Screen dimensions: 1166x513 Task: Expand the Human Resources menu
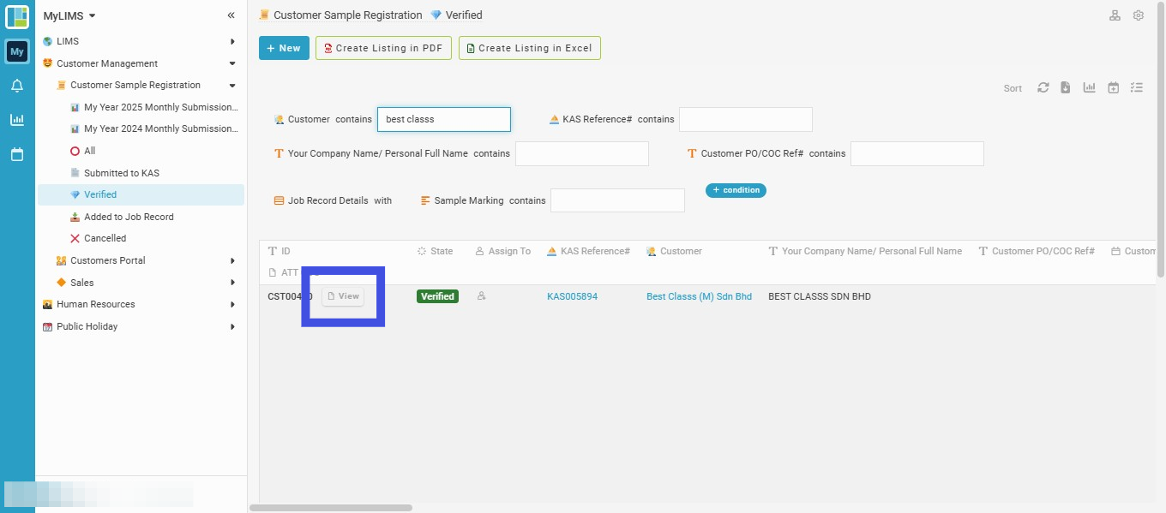[232, 304]
